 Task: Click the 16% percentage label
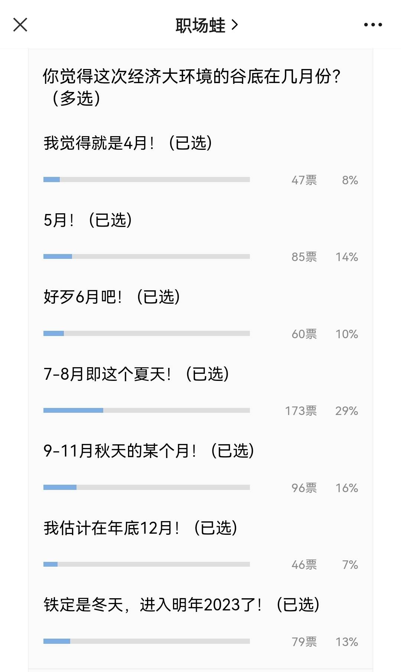pos(346,488)
